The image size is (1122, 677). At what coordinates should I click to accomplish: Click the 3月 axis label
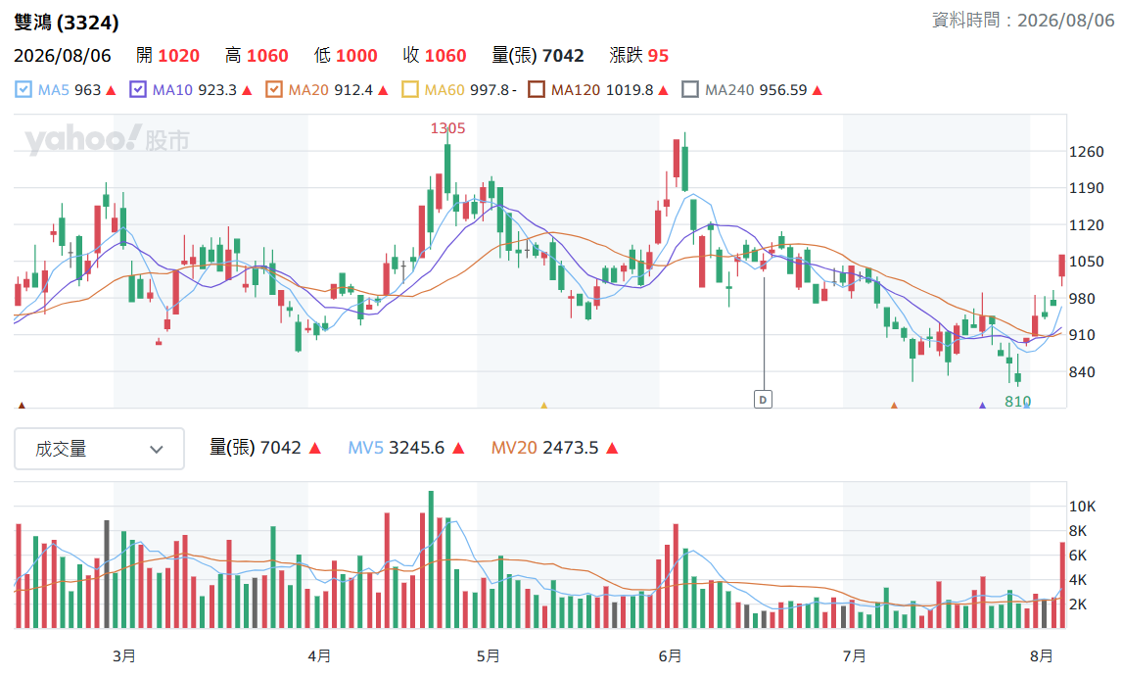pyautogui.click(x=124, y=655)
